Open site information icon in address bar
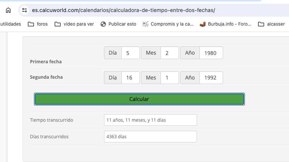 [25, 10]
